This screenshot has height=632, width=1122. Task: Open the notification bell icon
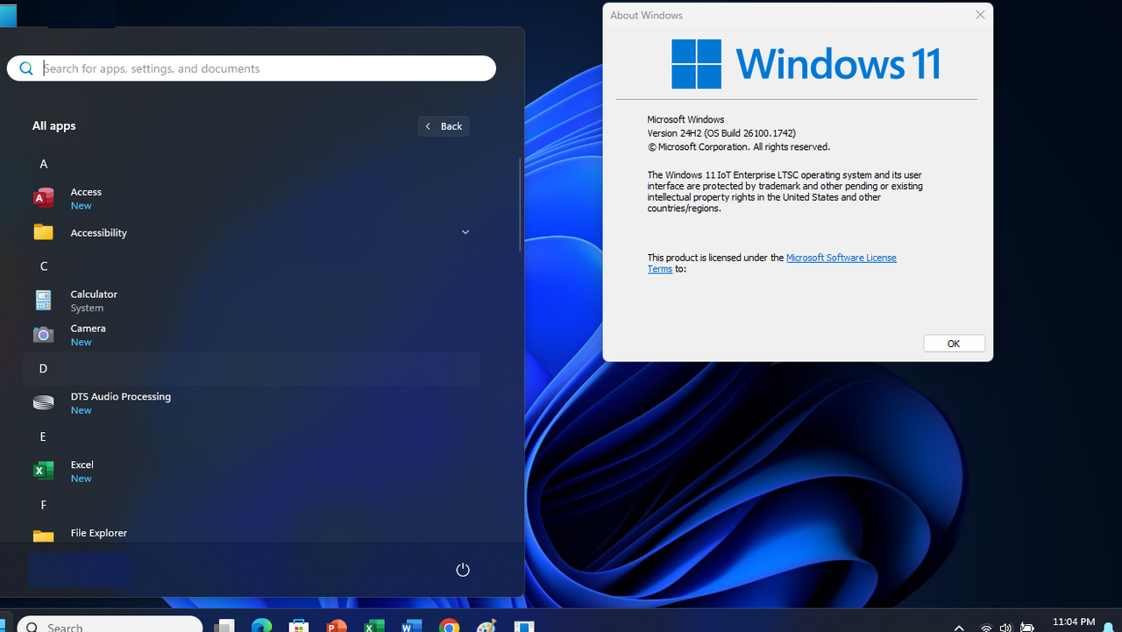tap(1110, 627)
